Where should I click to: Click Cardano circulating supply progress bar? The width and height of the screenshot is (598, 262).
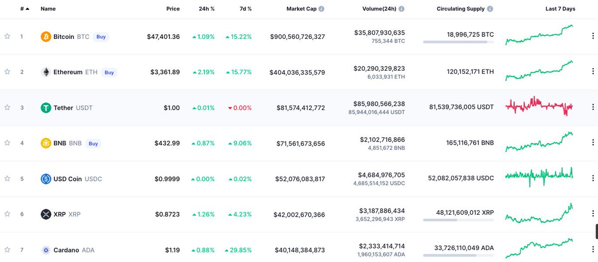tap(458, 256)
